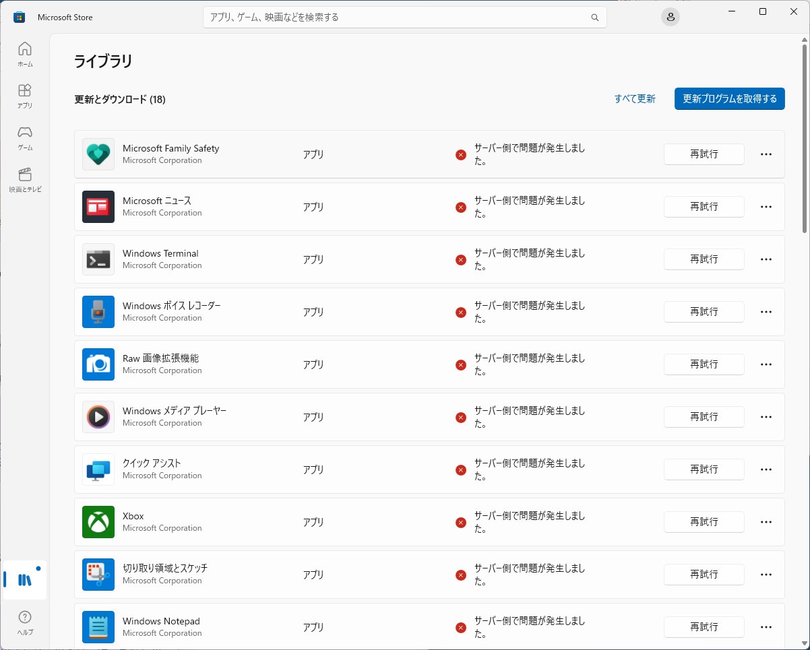Open more options for Windows Notepad
Viewport: 810px width, 650px height.
point(766,627)
